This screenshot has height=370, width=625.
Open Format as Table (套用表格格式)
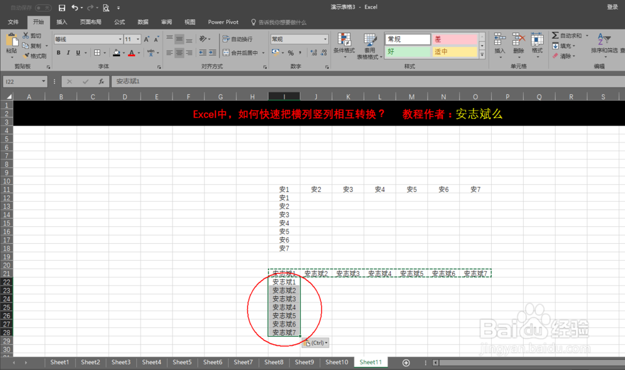tap(369, 46)
